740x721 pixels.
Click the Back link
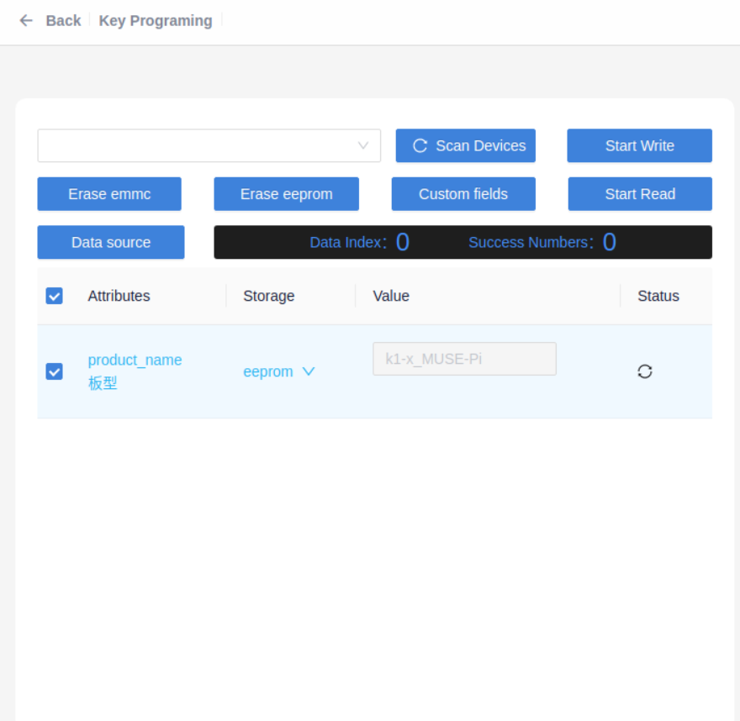63,21
